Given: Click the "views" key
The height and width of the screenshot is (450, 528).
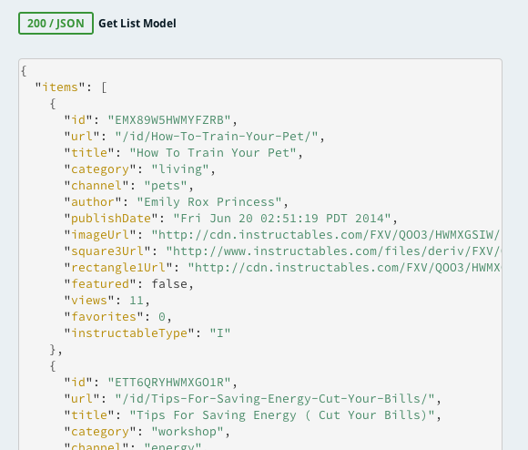Looking at the screenshot, I should 89,301.
